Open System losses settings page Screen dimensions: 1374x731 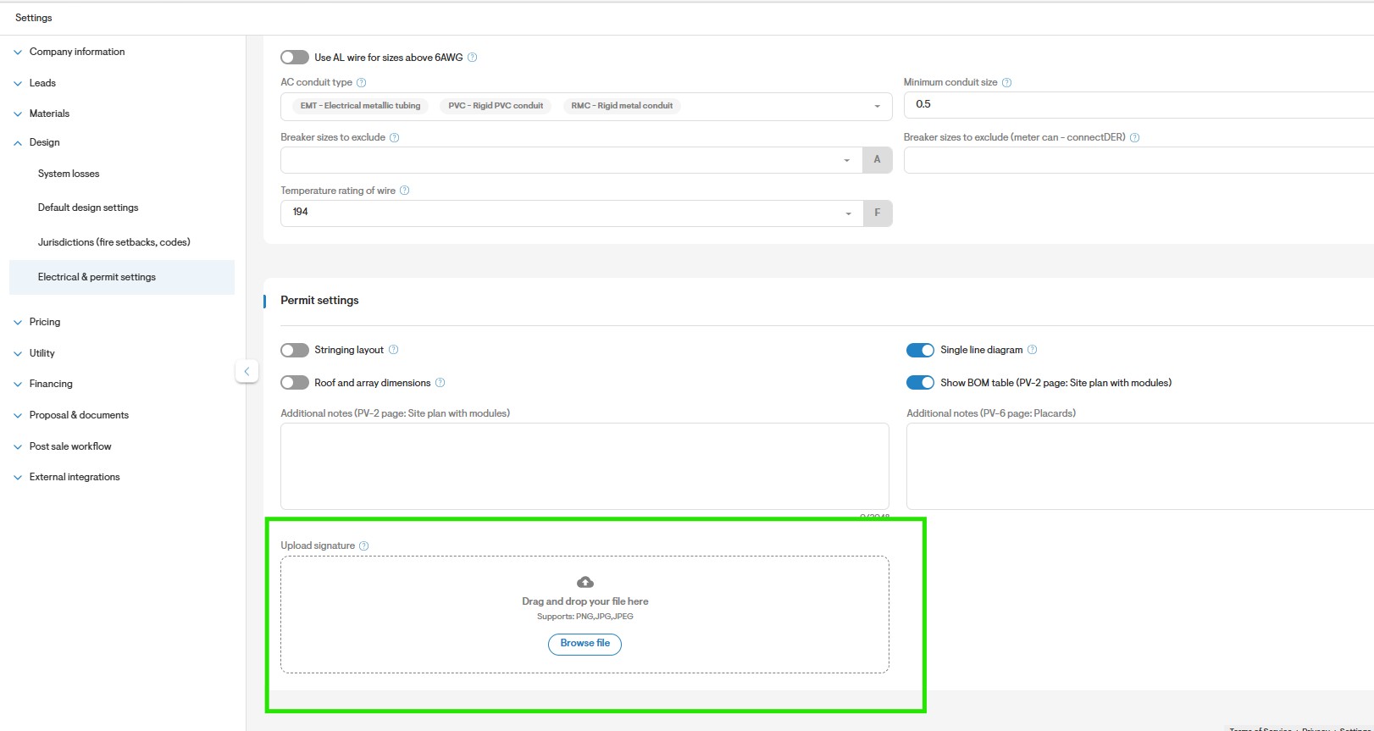[x=69, y=174]
